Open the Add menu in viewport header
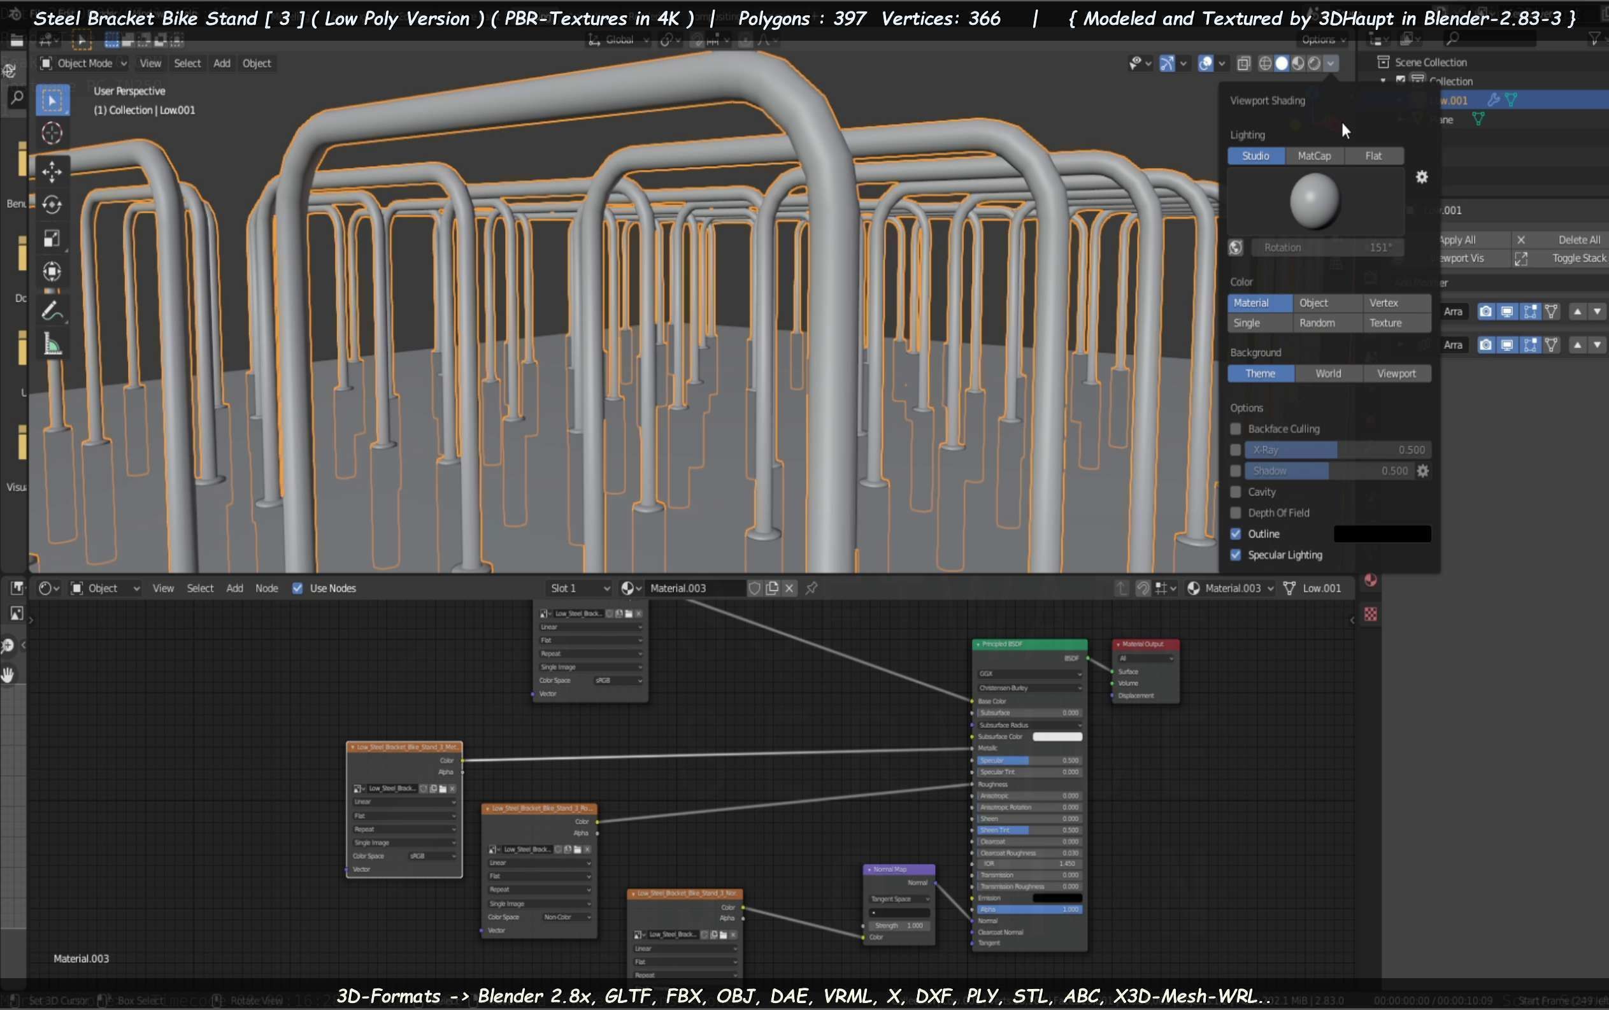The width and height of the screenshot is (1609, 1010). pos(221,64)
